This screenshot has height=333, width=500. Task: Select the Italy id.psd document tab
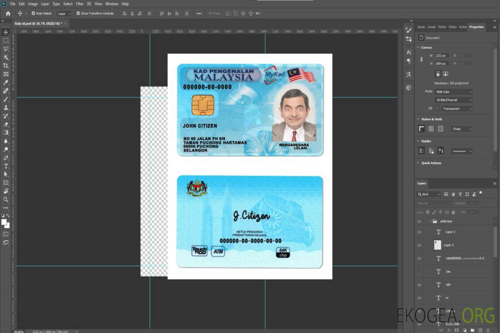(38, 24)
